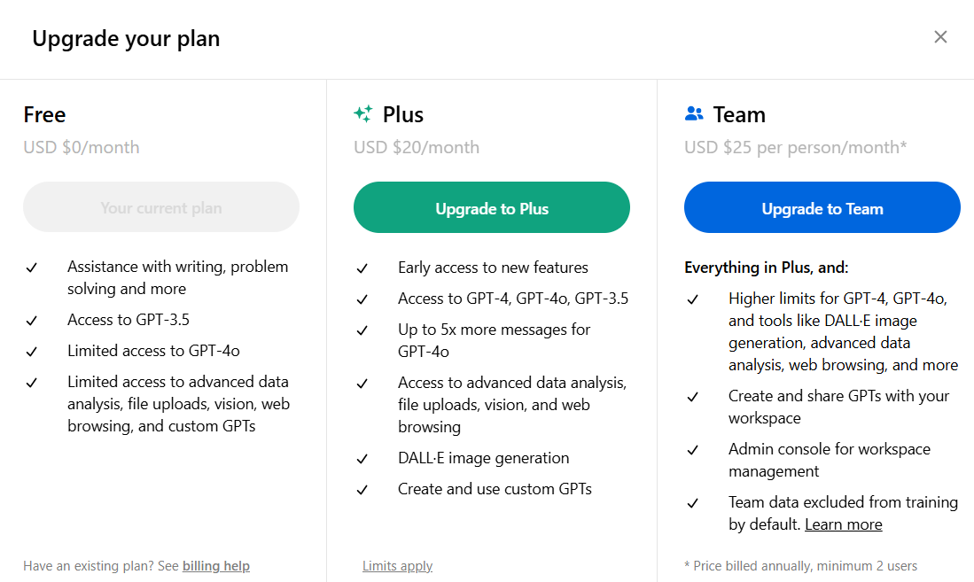Click the Upgrade to Plus button
The image size is (974, 582).
click(492, 208)
